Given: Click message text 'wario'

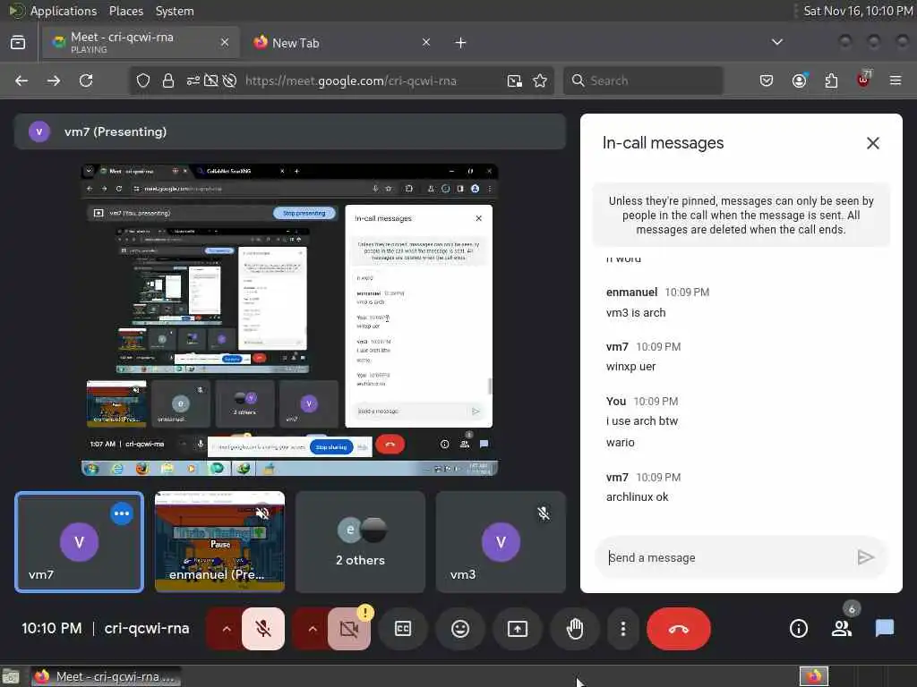Looking at the screenshot, I should 620,442.
